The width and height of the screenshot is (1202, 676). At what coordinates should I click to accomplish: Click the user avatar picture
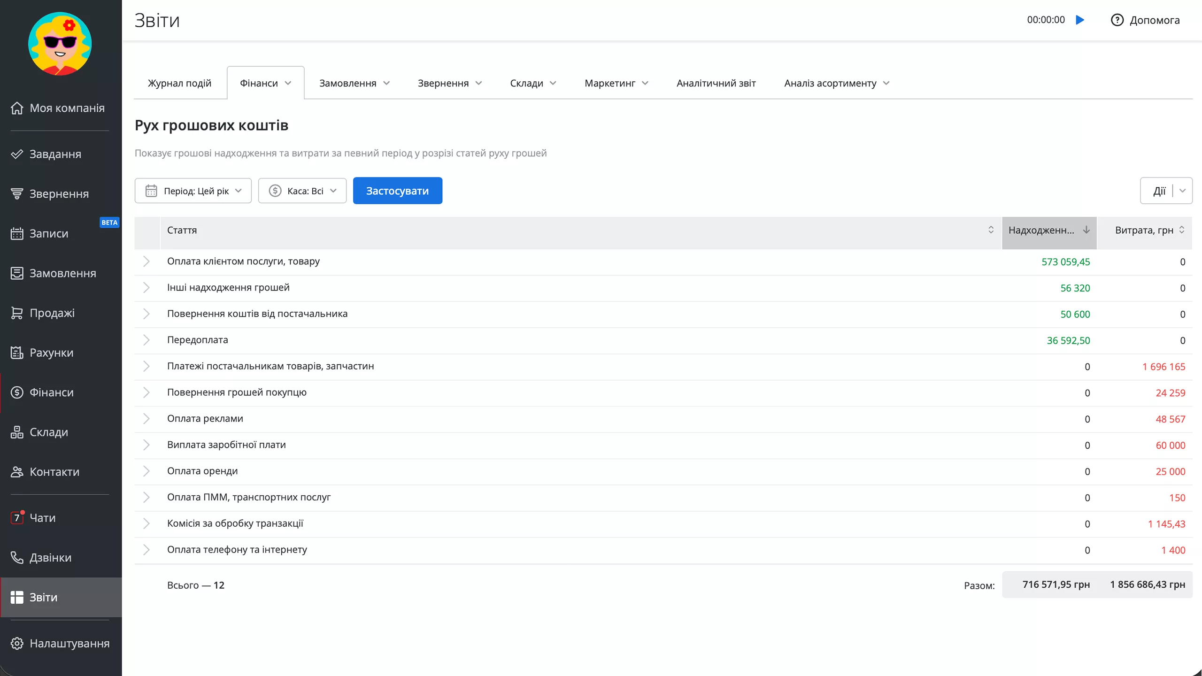coord(60,44)
